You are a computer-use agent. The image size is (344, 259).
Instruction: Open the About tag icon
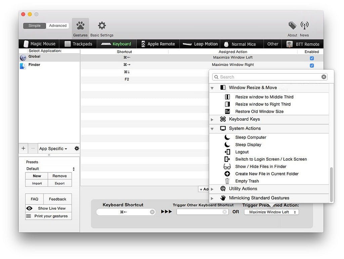coord(292,26)
